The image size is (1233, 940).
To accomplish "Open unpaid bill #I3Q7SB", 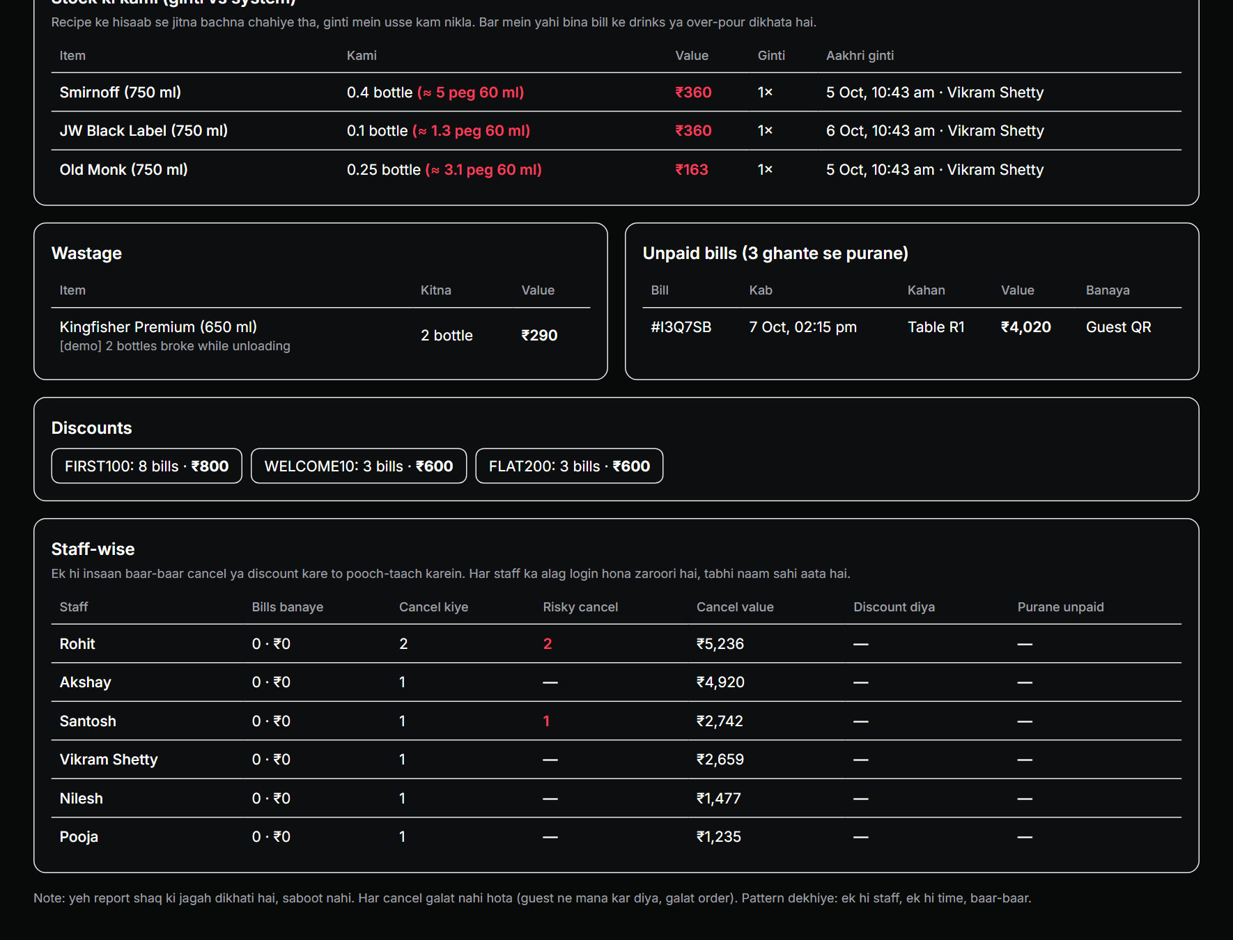I will point(681,327).
